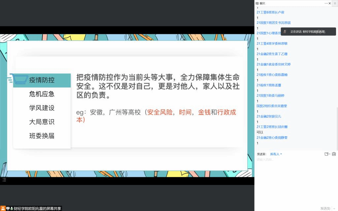
Task: Select 学风建设 in the slide menu
Action: (x=42, y=108)
